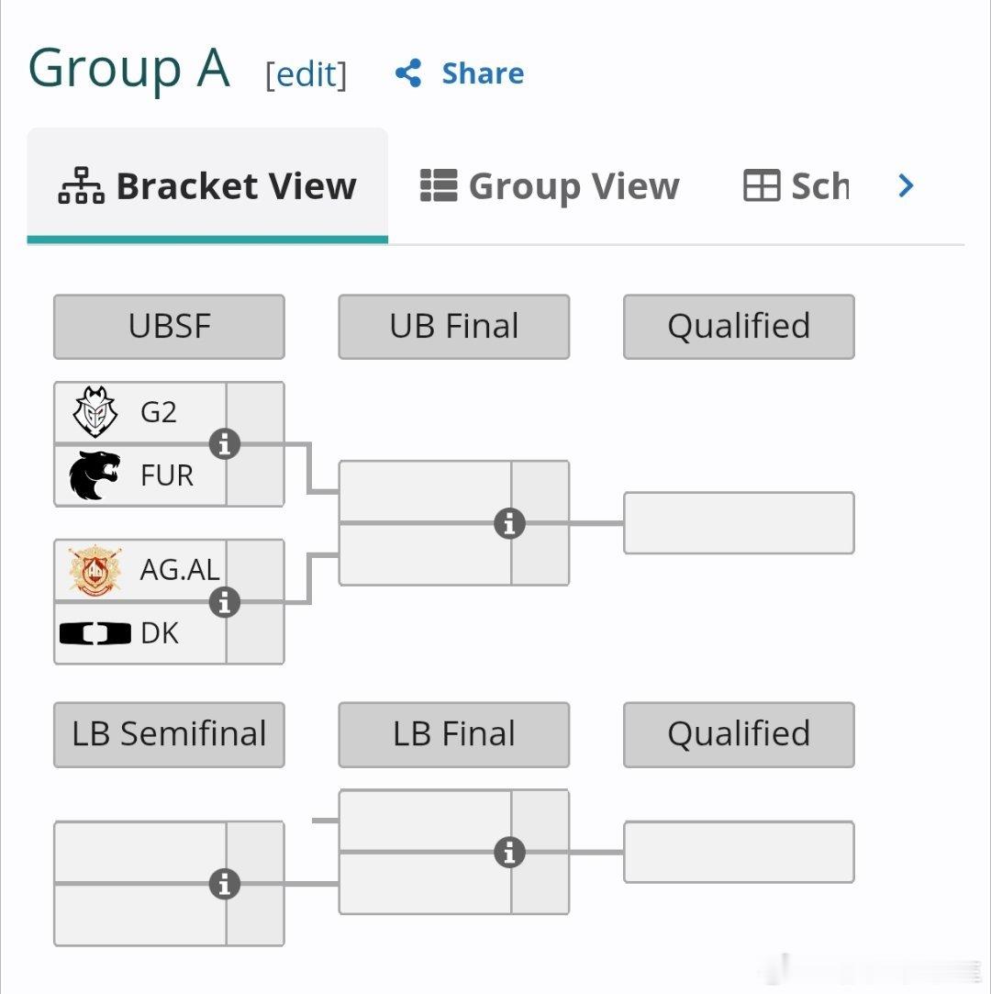Open LB Semifinal match info icon
Screen dimensions: 991x994
click(x=225, y=884)
